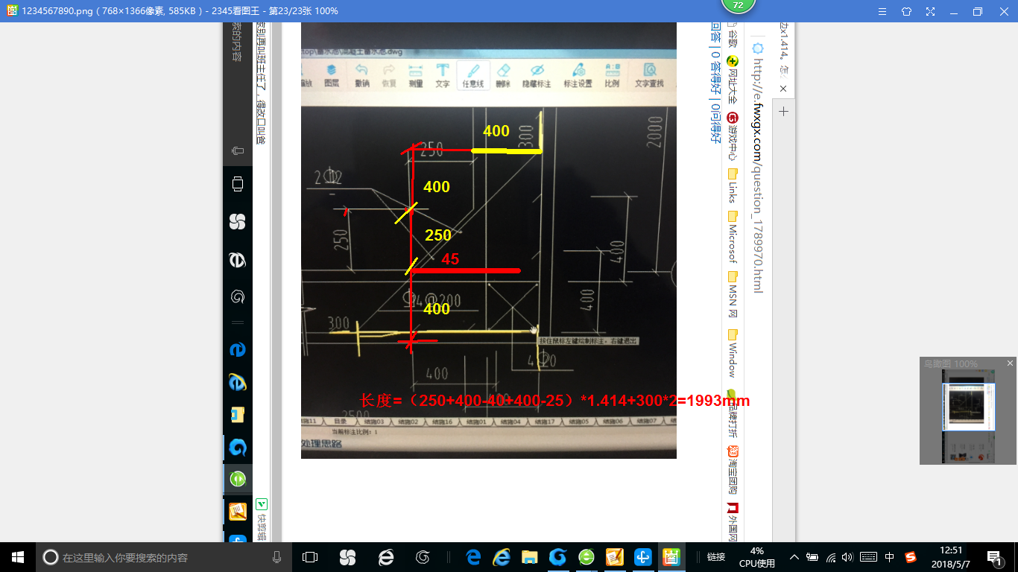The width and height of the screenshot is (1018, 572).
Task: Open the Microsoft Edge icon on the taskbar
Action: (x=473, y=556)
